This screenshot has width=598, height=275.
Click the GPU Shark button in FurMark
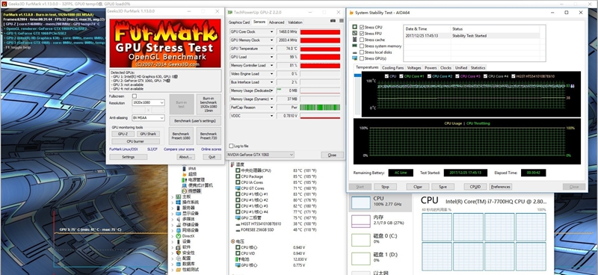click(148, 134)
